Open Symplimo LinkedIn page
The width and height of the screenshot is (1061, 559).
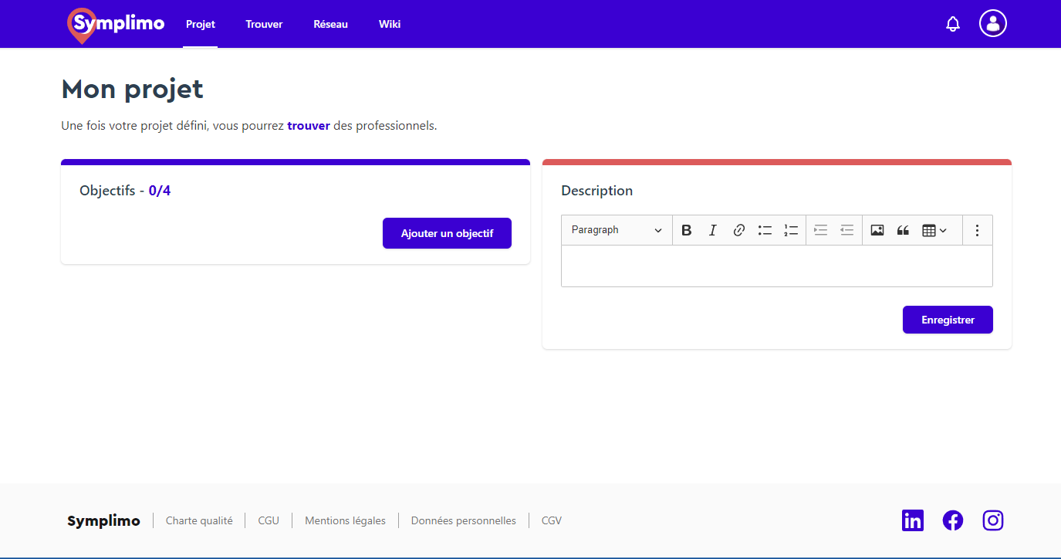point(913,520)
